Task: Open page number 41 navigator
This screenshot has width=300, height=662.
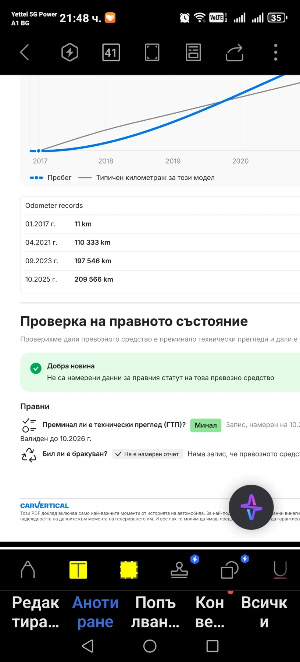Action: point(111,52)
